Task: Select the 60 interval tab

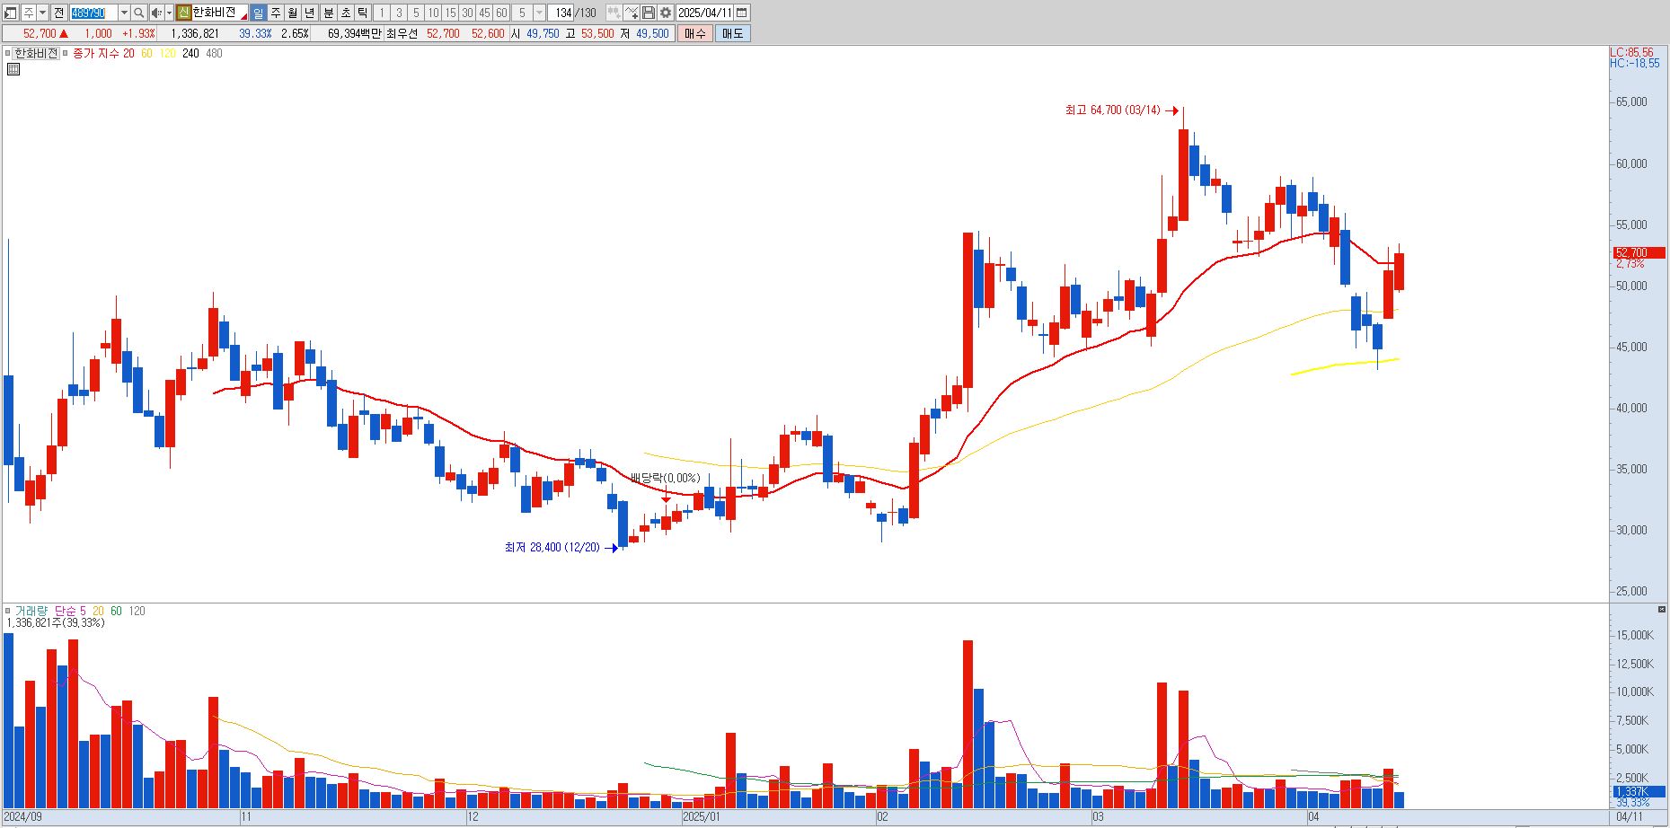Action: tap(501, 13)
